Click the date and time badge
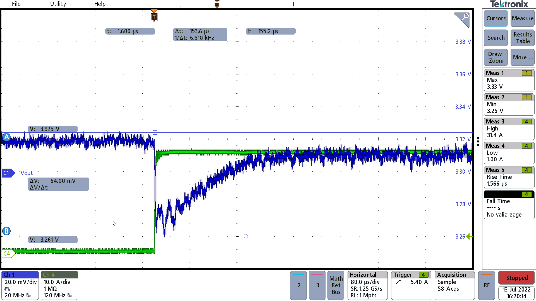Screen dimensions: 536x301 (x=516, y=293)
